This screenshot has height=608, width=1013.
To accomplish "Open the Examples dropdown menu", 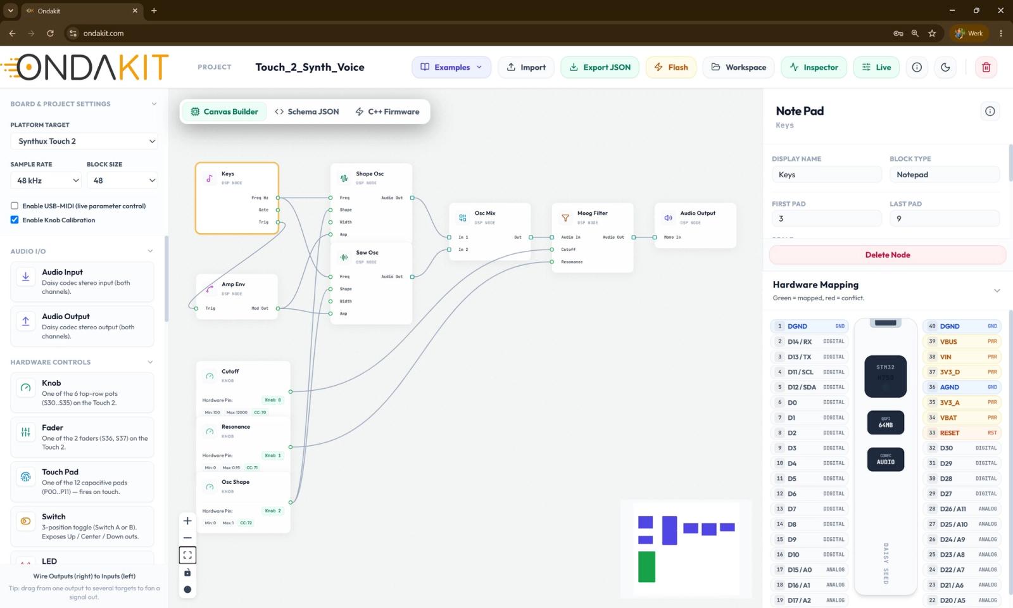I will [x=451, y=67].
